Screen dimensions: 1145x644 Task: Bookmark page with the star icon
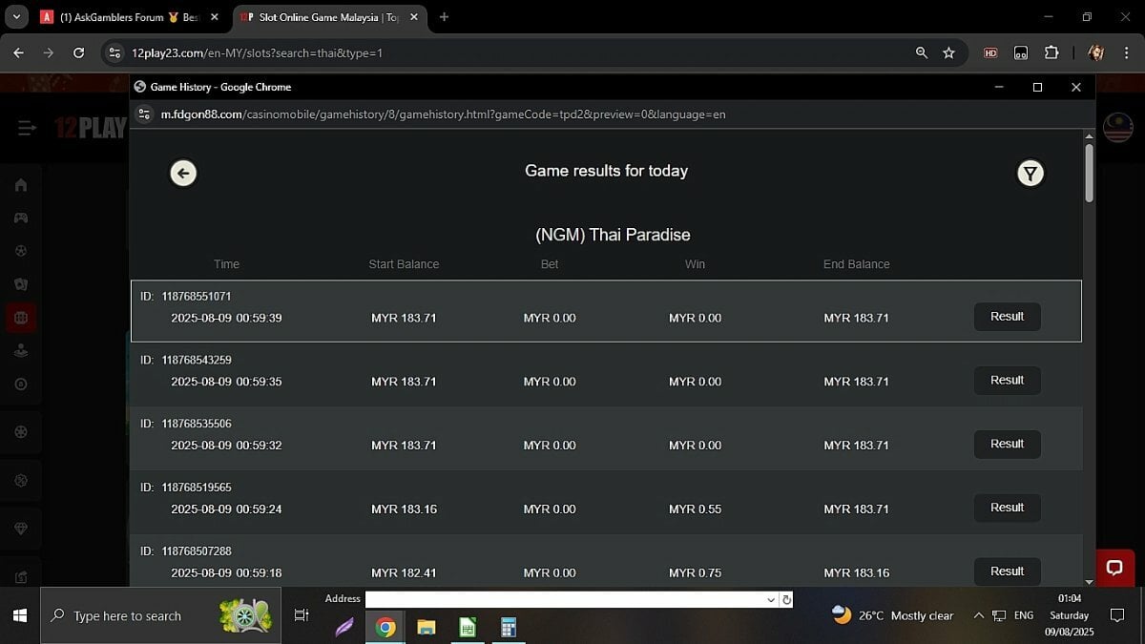click(948, 53)
